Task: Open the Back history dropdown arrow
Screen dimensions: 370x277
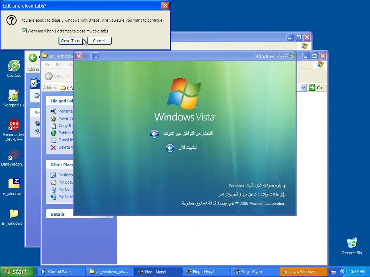Action: tap(67, 76)
